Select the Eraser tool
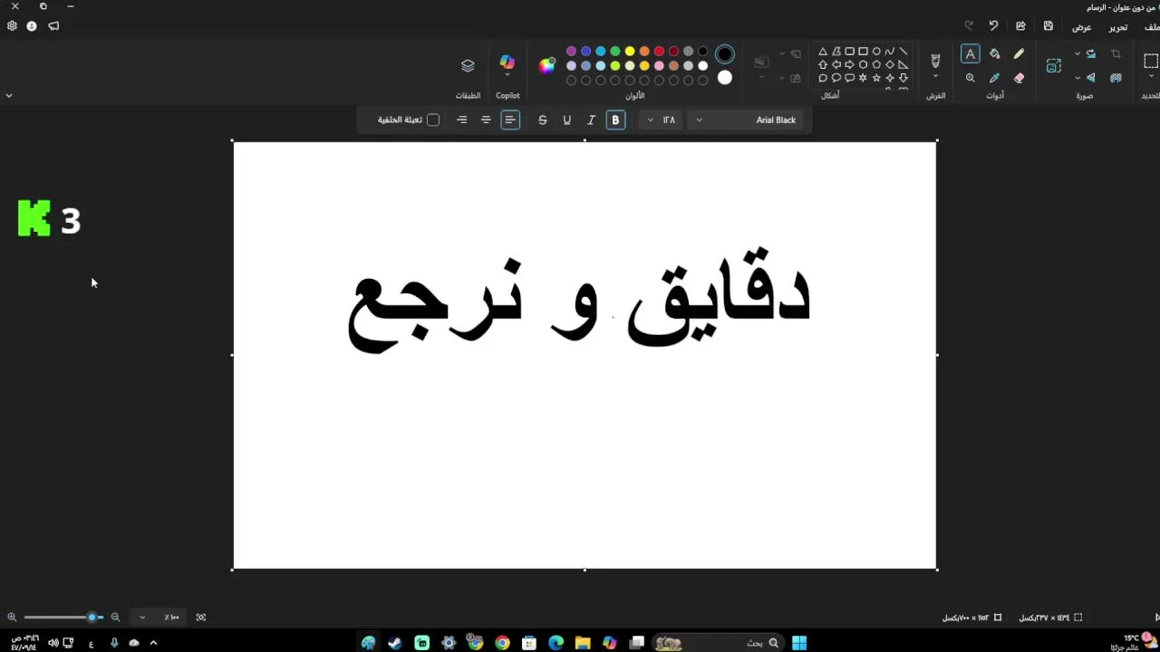Screen dimensions: 1160x652 tap(1019, 78)
